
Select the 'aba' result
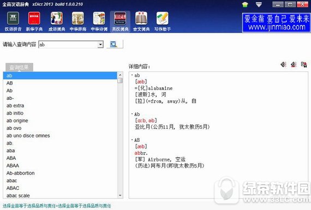(60, 151)
